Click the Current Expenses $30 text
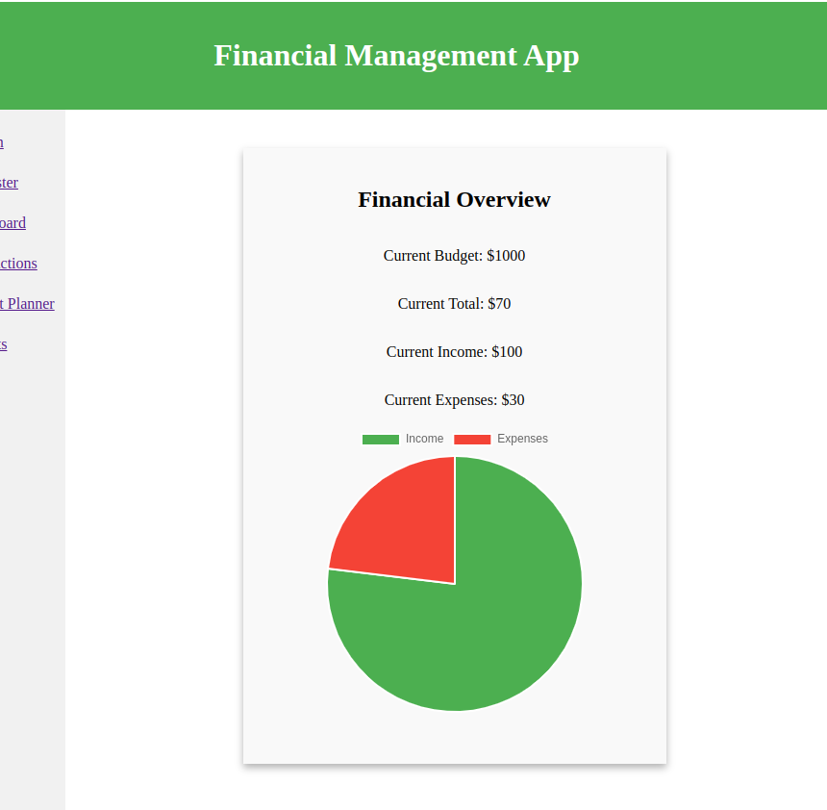The image size is (827, 810). pos(454,399)
